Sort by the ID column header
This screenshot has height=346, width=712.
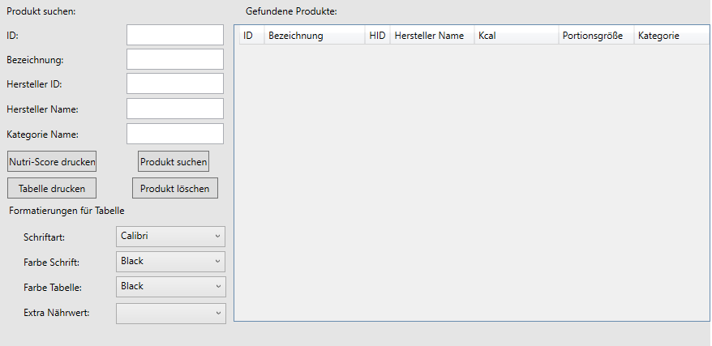pyautogui.click(x=252, y=36)
